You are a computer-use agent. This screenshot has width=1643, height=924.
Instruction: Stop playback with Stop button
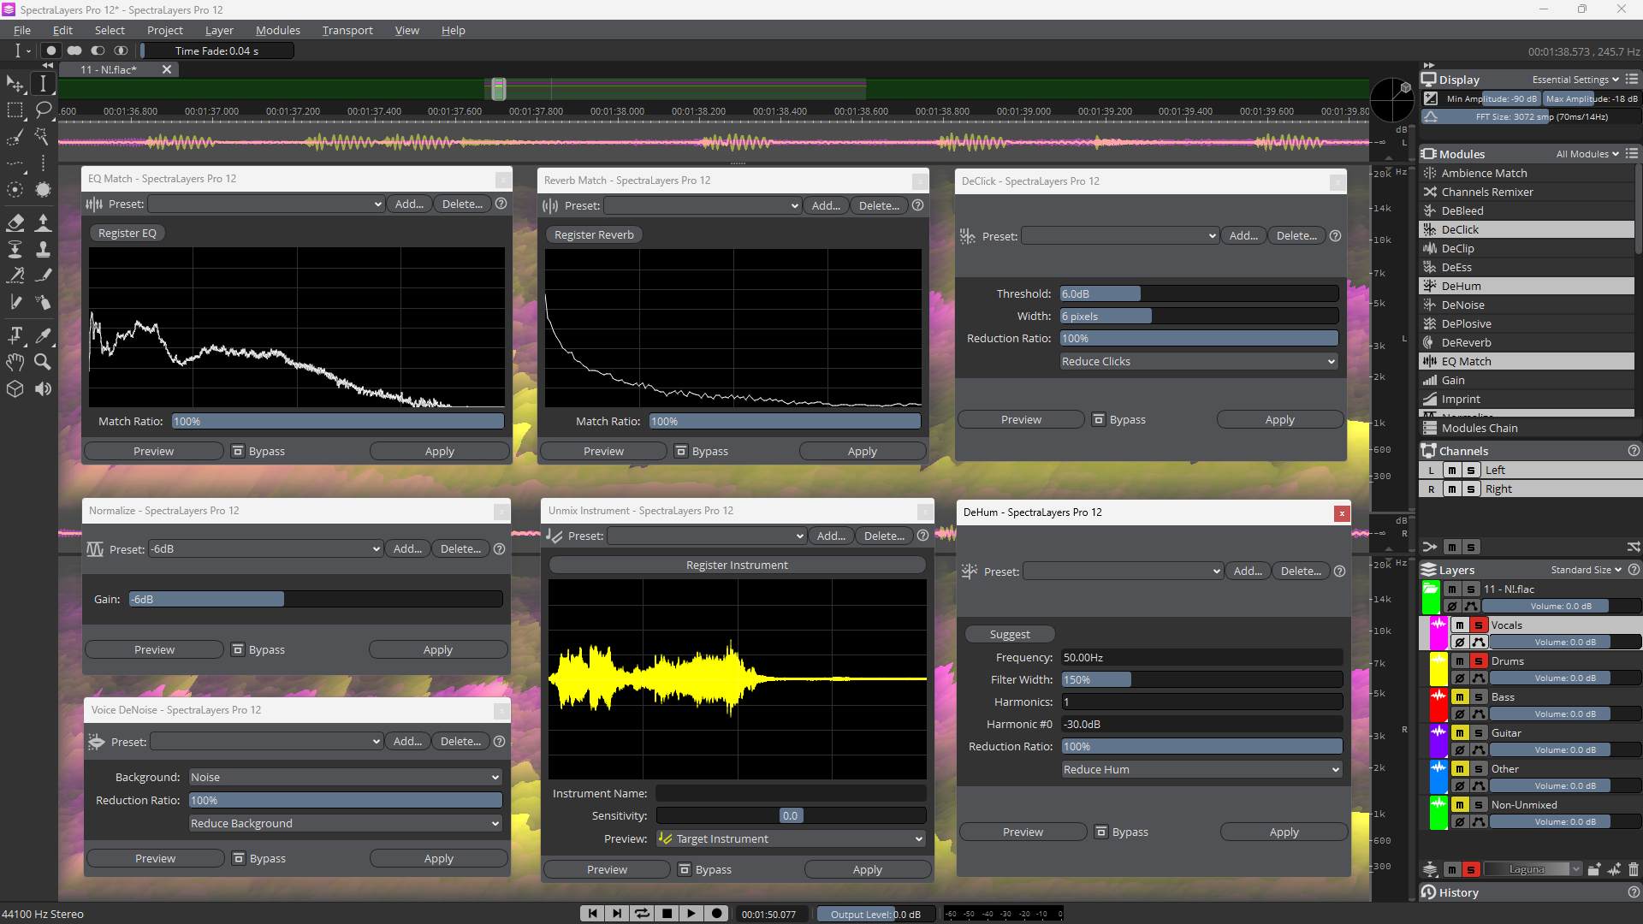point(667,914)
